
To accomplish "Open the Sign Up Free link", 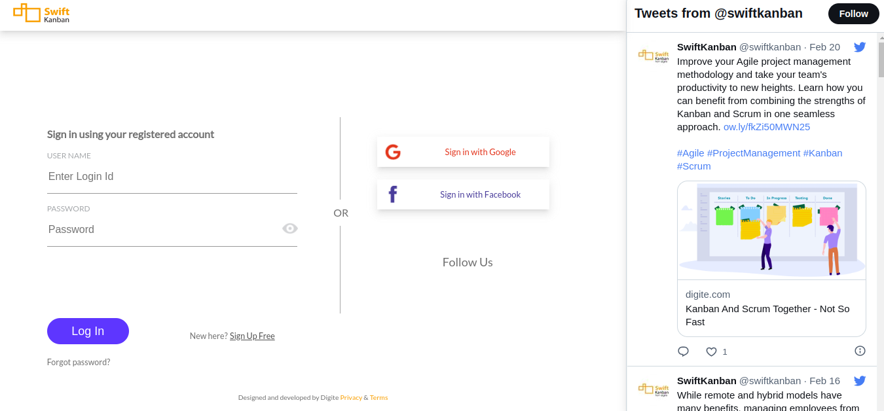I will click(252, 336).
